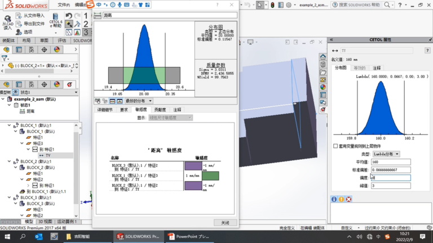The height and width of the screenshot is (243, 433).
Task: Open FeatureManager assembly icon in lower panel row
Action: click(6, 84)
